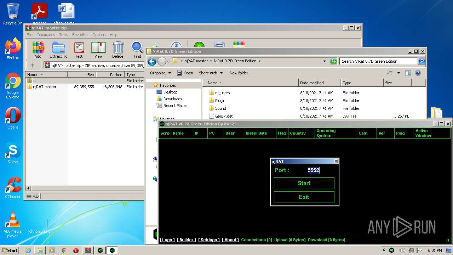This screenshot has width=453, height=255.
Task: Open the File menu in WinRAR
Action: [29, 35]
